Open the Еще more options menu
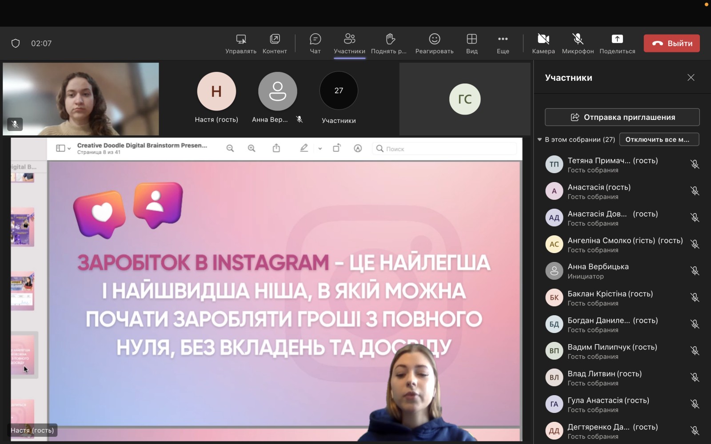The image size is (711, 444). pos(503,44)
